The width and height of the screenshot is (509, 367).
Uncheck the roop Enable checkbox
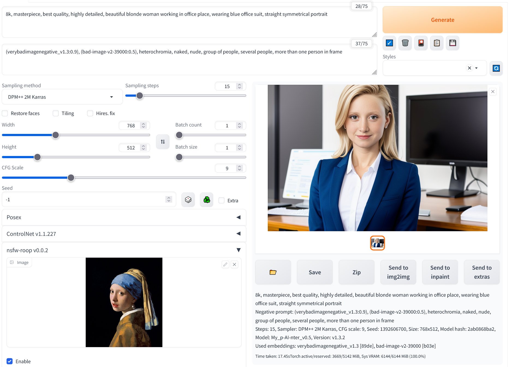pyautogui.click(x=10, y=361)
